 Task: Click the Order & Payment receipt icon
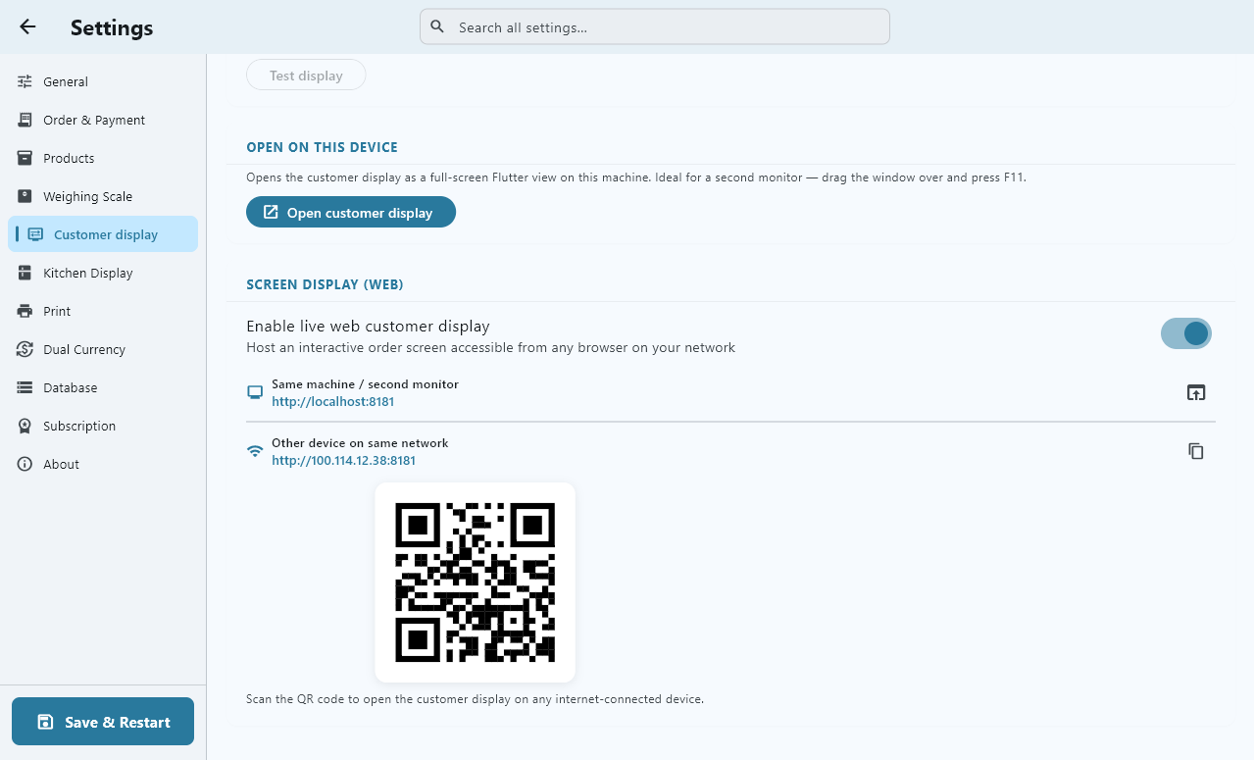point(25,120)
